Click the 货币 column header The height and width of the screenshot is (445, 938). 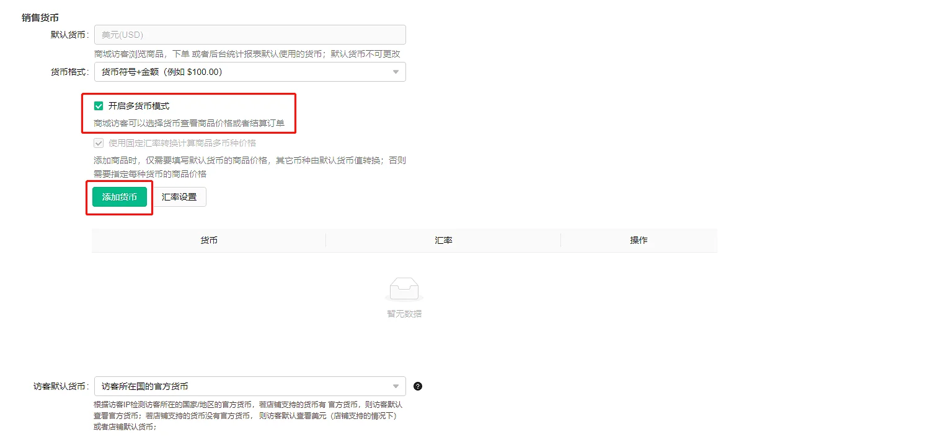[209, 240]
